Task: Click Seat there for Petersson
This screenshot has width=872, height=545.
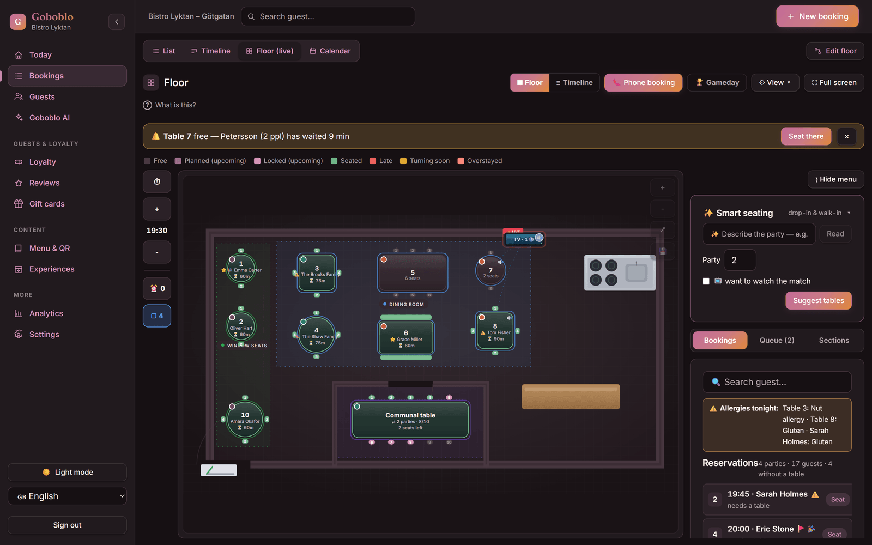Action: [806, 136]
